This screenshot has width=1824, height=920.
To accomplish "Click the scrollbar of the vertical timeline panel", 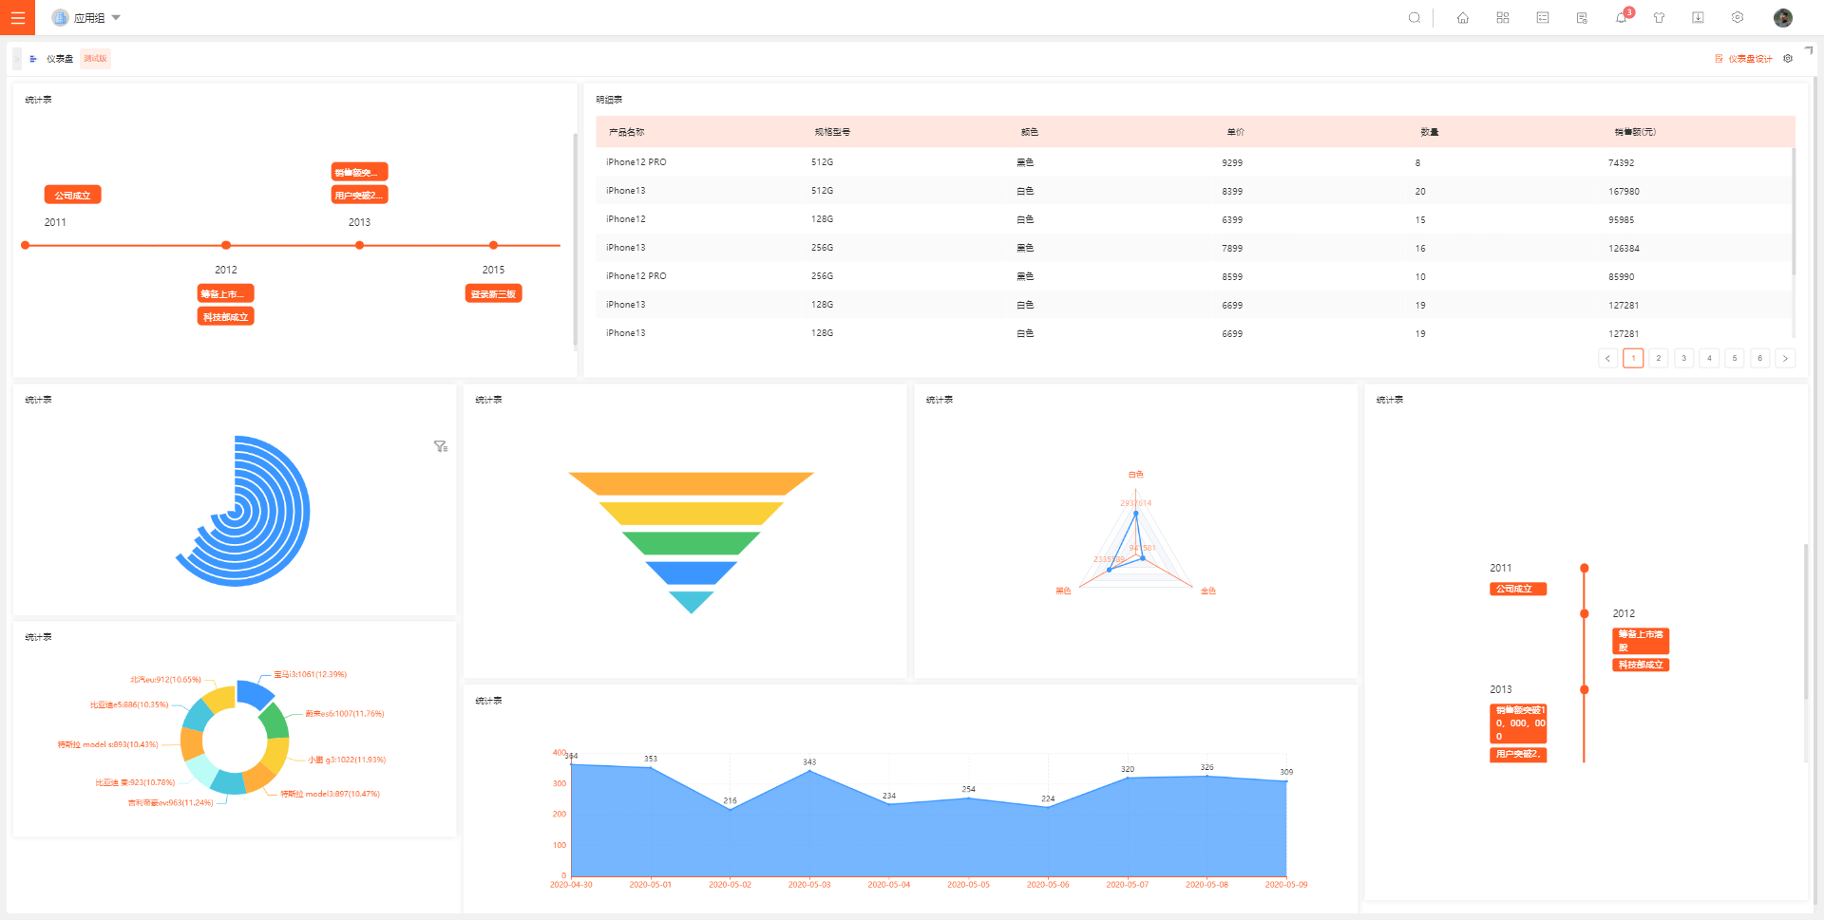I will [x=1806, y=622].
